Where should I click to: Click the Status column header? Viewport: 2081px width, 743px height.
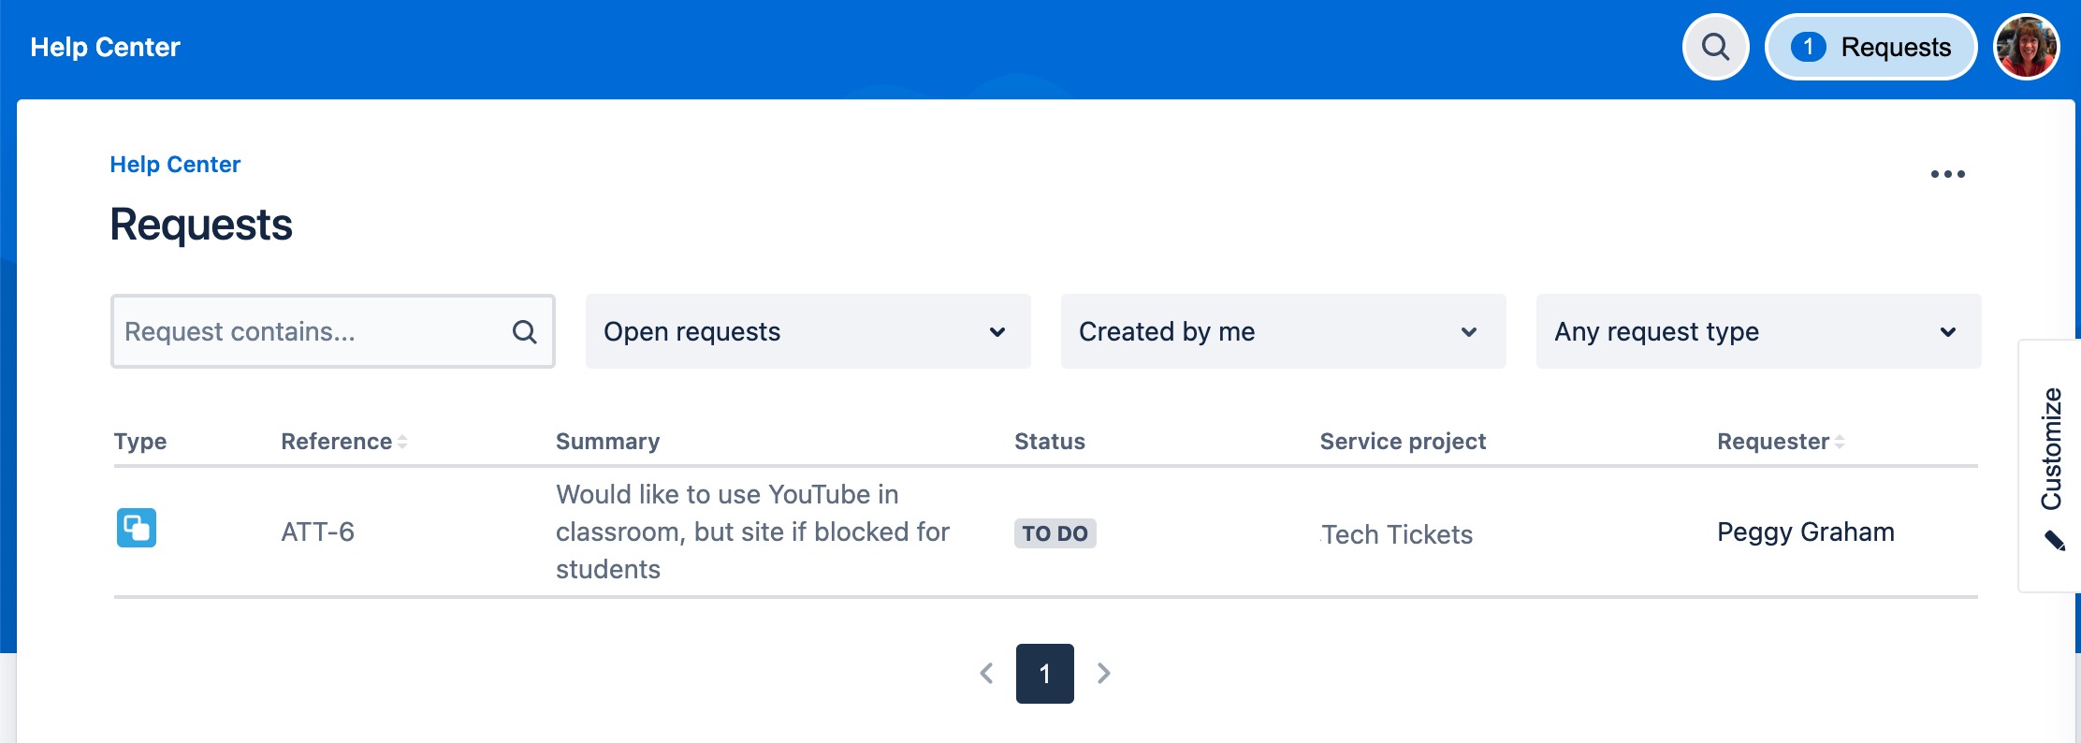(x=1050, y=442)
